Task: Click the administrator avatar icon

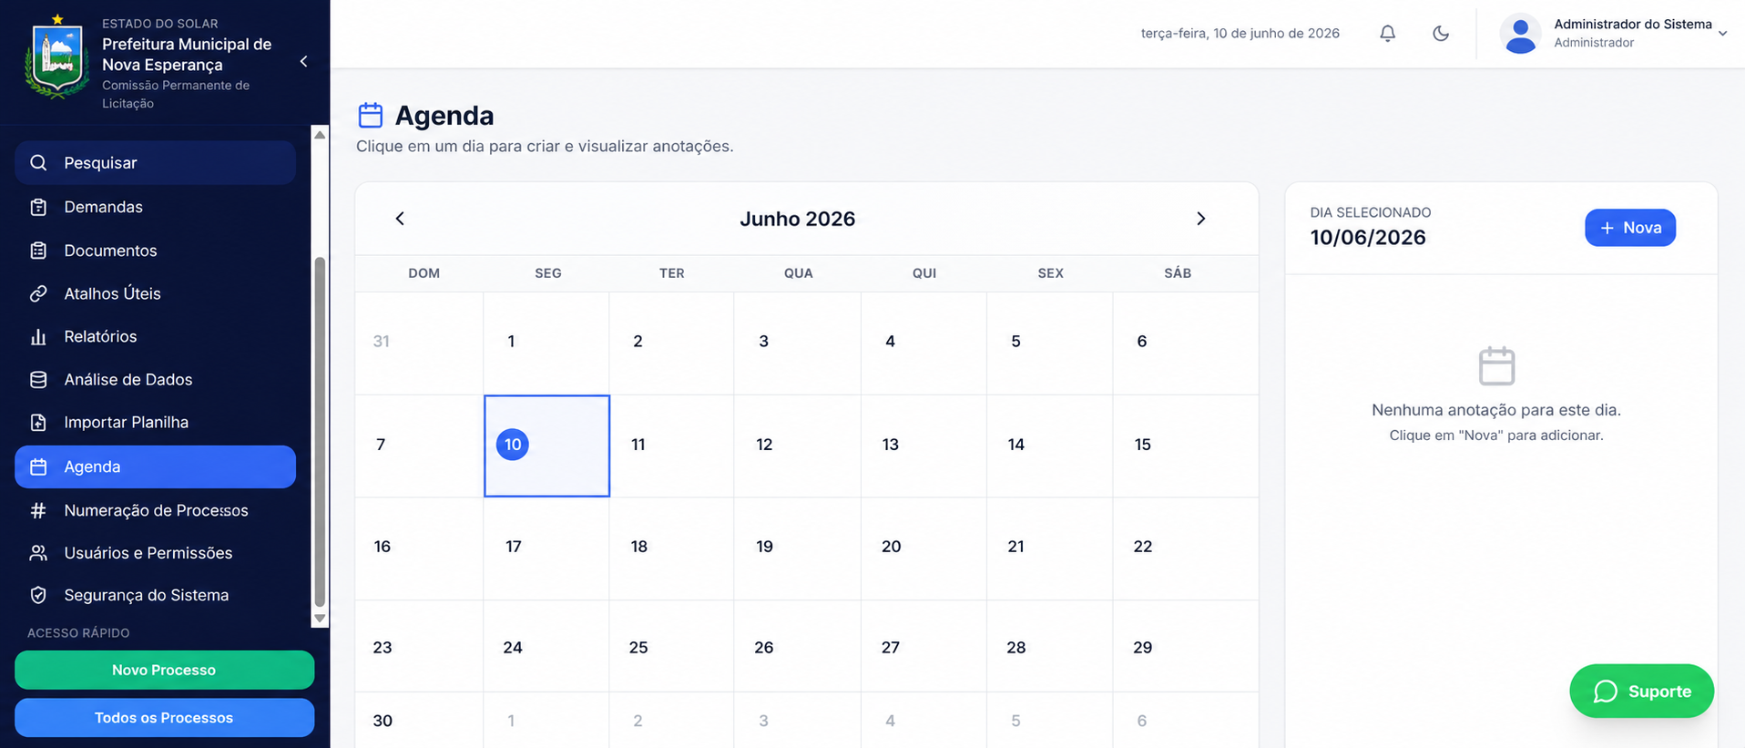Action: coord(1520,34)
